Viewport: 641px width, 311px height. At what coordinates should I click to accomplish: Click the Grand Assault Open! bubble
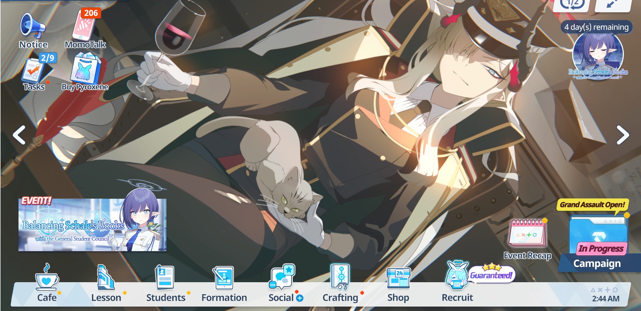[592, 205]
